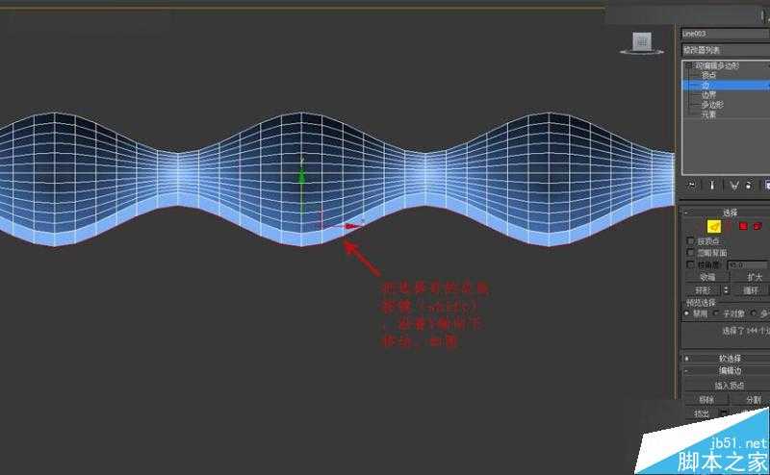Select 元素 sub-object in modifier stack
This screenshot has height=475, width=770.
pyautogui.click(x=708, y=114)
